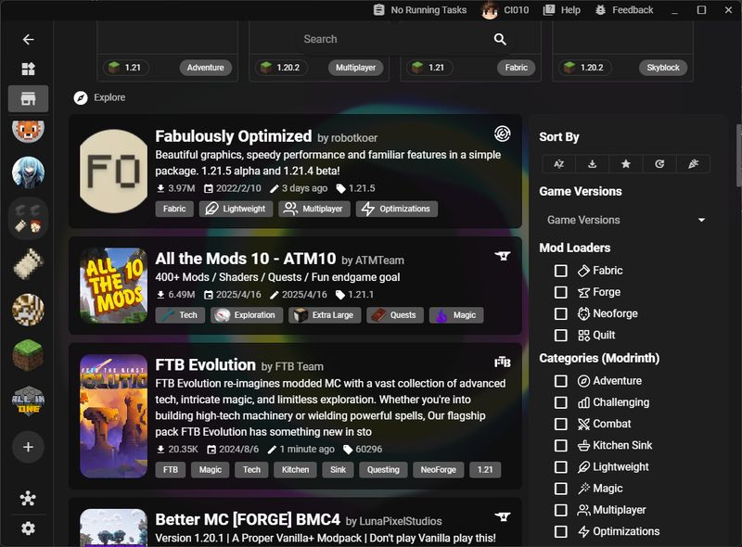Open the No Running Tasks panel

point(420,10)
